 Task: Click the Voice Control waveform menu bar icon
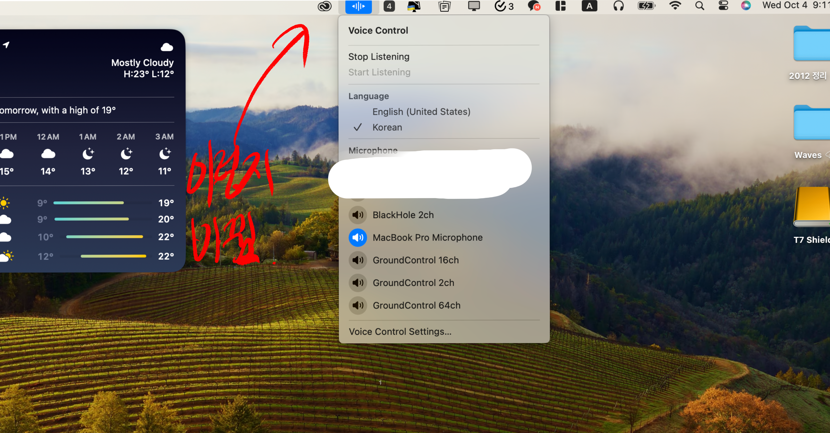[358, 6]
